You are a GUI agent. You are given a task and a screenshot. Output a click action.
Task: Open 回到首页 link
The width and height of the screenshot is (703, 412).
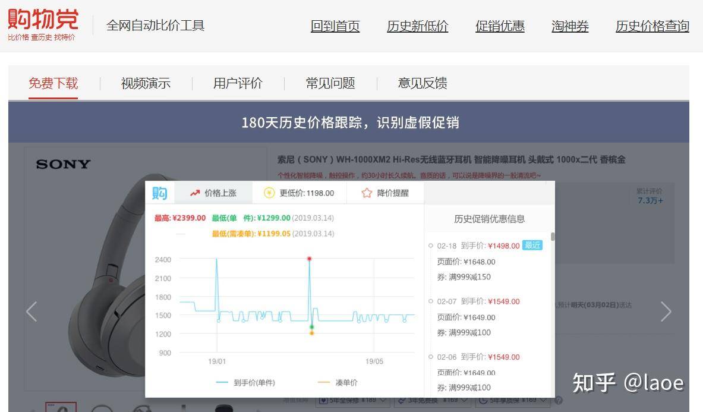[335, 26]
